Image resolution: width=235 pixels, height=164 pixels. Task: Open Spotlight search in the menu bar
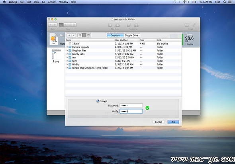[x=225, y=2]
